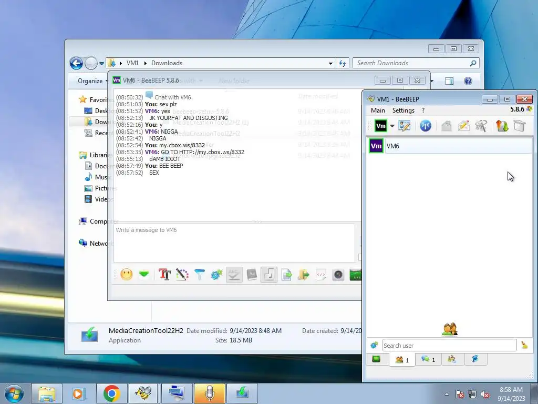Open file transfer with the up-down arrows icon
This screenshot has width=538, height=404.
[x=502, y=126]
